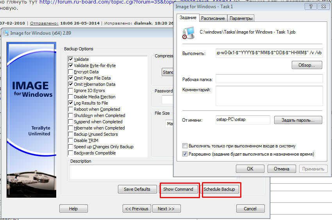Check run only when logged on checkbox

185,146
